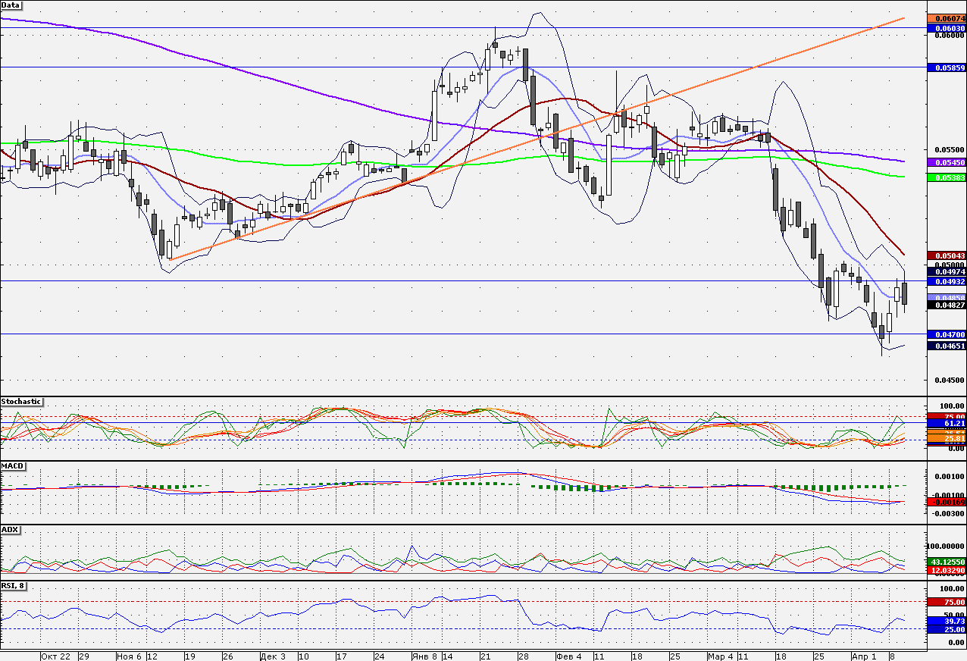Click the "MACD" indicator panel label
967x661 pixels.
click(12, 465)
